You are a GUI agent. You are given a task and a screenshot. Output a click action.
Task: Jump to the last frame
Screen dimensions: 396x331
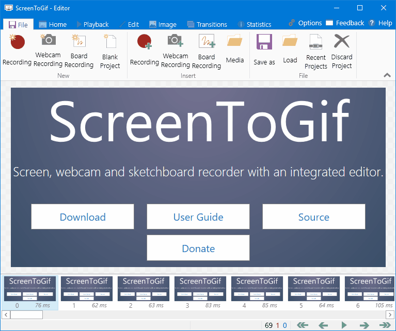point(385,325)
